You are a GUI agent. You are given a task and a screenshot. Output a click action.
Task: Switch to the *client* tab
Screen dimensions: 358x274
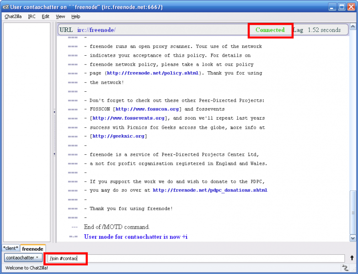click(11, 249)
